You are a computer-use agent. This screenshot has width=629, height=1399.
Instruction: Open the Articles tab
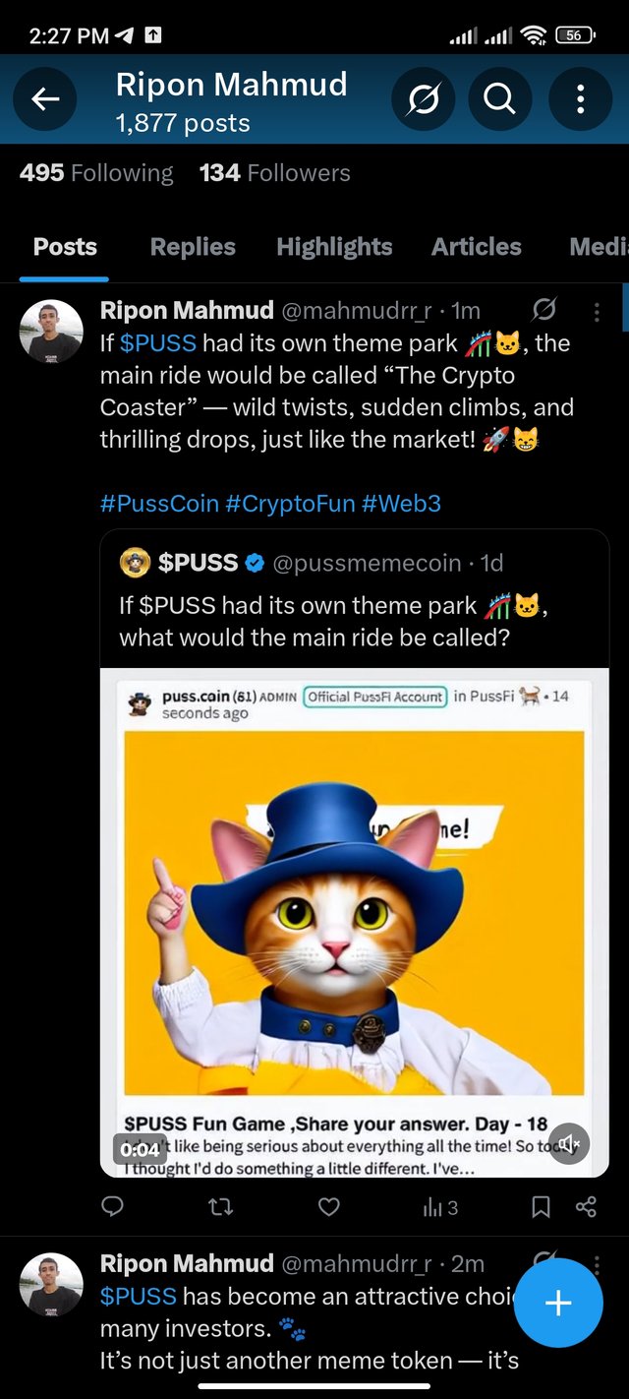tap(476, 247)
